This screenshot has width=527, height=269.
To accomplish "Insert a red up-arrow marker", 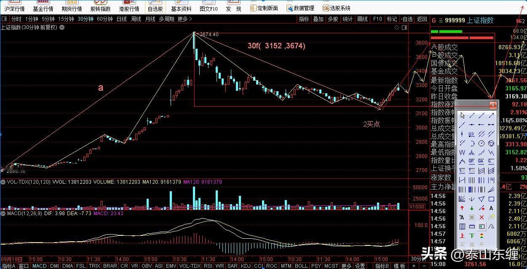I will pos(463,208).
